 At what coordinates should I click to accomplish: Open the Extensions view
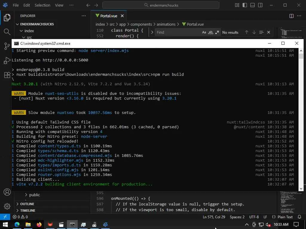pyautogui.click(x=7, y=75)
